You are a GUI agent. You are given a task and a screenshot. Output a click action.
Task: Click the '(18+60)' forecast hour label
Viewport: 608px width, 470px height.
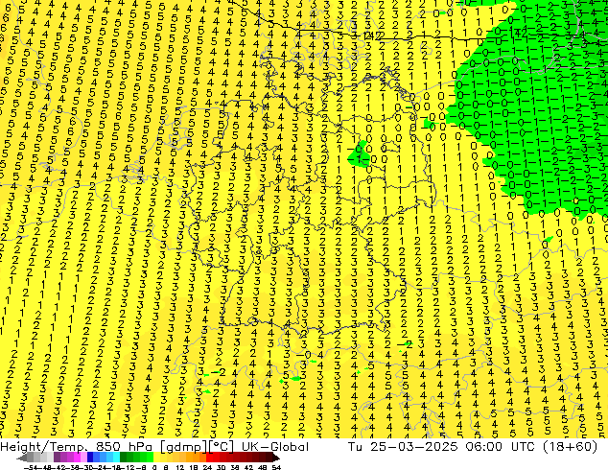point(572,447)
